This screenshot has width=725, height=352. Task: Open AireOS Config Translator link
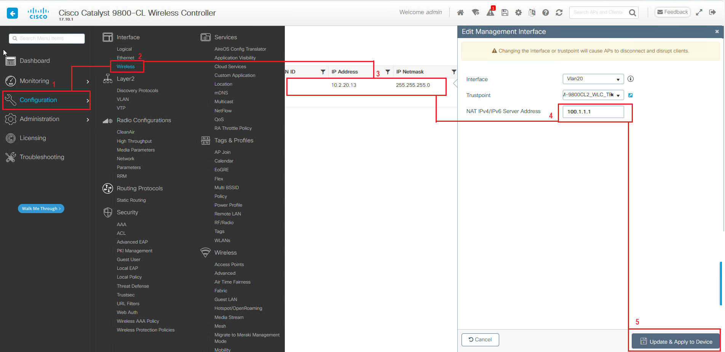[x=240, y=49]
